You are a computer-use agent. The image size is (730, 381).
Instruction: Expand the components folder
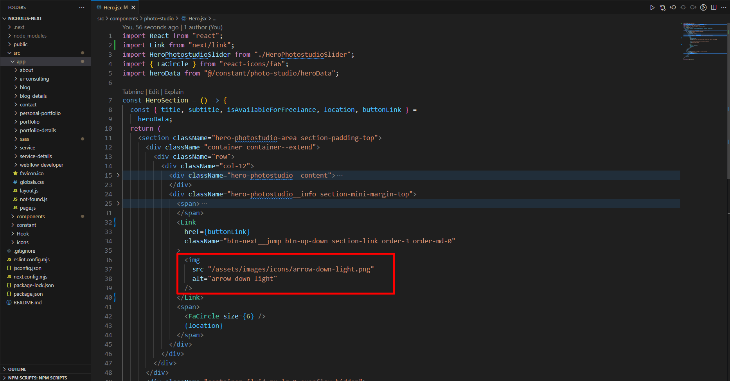(31, 216)
